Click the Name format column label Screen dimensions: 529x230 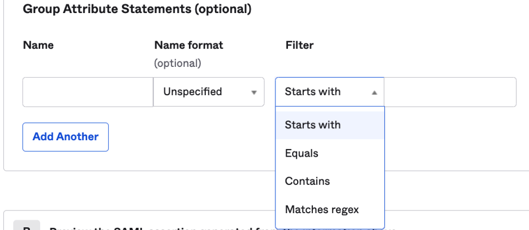[x=189, y=46]
